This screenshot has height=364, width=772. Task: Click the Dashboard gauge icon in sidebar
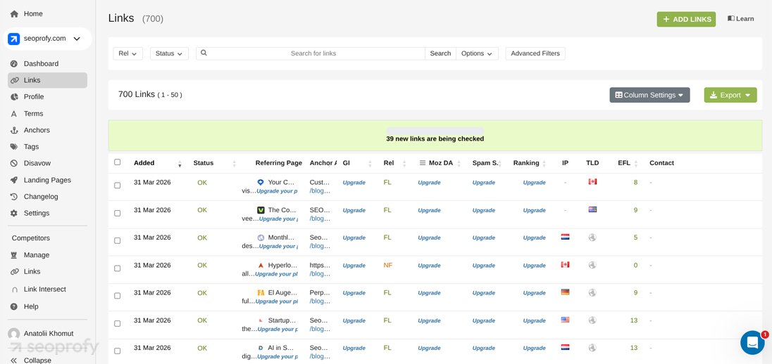click(x=14, y=64)
